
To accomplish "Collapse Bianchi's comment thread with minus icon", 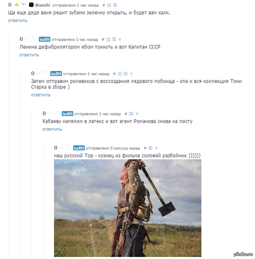I will [109, 5].
